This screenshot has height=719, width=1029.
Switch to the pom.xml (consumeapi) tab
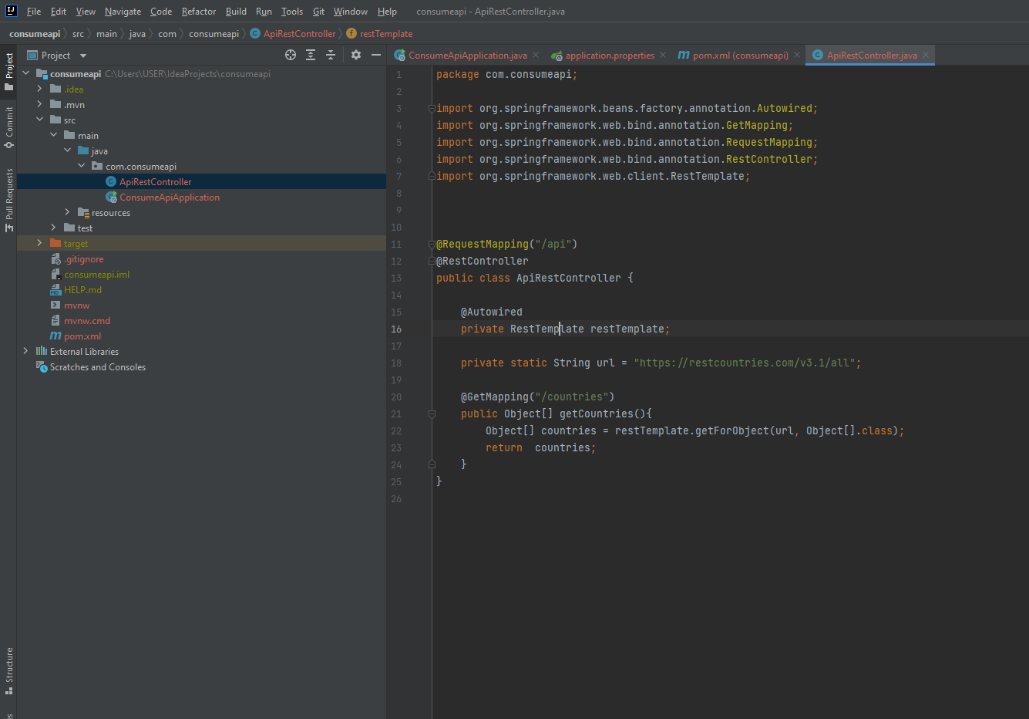pos(732,55)
